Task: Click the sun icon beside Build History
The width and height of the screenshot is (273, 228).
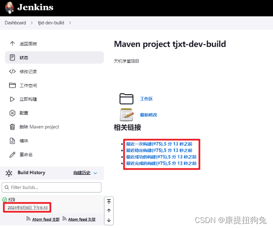Action: [9, 173]
